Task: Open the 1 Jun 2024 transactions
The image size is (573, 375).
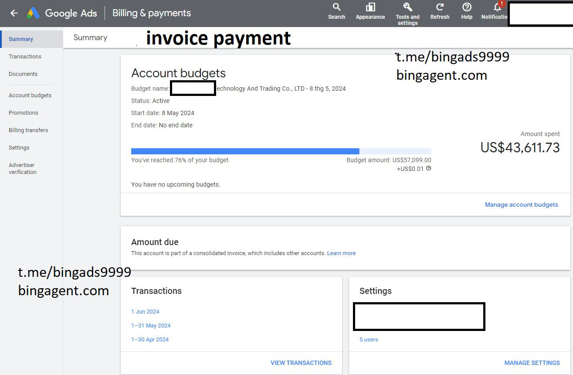Action: (145, 312)
